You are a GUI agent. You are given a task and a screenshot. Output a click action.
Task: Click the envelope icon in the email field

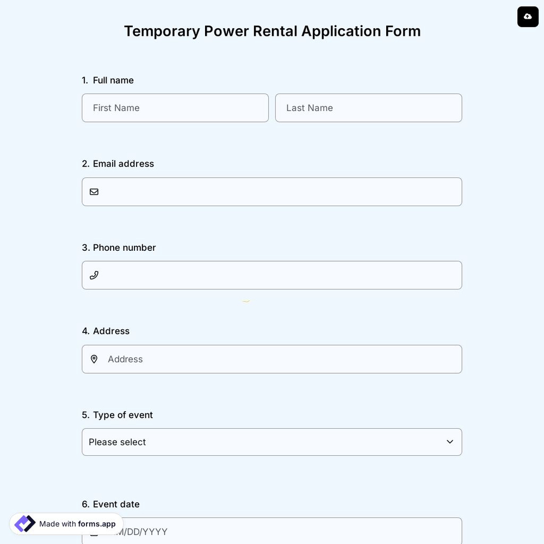pos(93,190)
